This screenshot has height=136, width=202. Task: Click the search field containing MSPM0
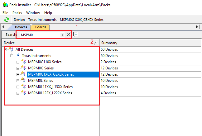(39, 35)
